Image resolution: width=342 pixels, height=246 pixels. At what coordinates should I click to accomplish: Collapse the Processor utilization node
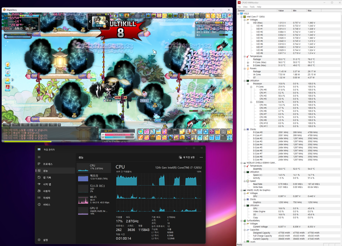click(248, 84)
